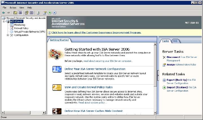The height and width of the screenshot is (120, 203).
Task: Click the VPN node icon
Action: pos(12,31)
